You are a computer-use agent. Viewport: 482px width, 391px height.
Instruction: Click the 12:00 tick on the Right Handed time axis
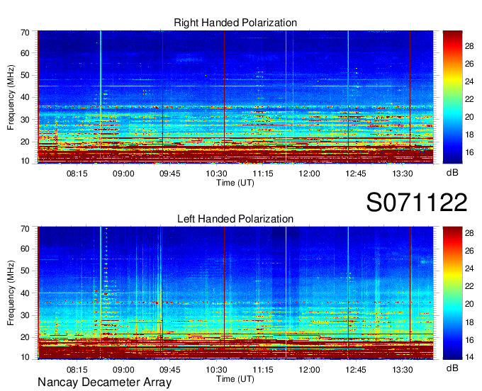pos(309,174)
